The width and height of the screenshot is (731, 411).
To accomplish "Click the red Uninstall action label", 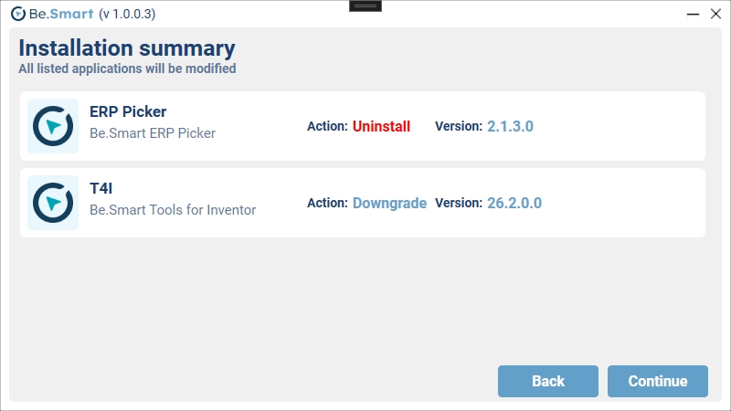I will click(x=381, y=127).
